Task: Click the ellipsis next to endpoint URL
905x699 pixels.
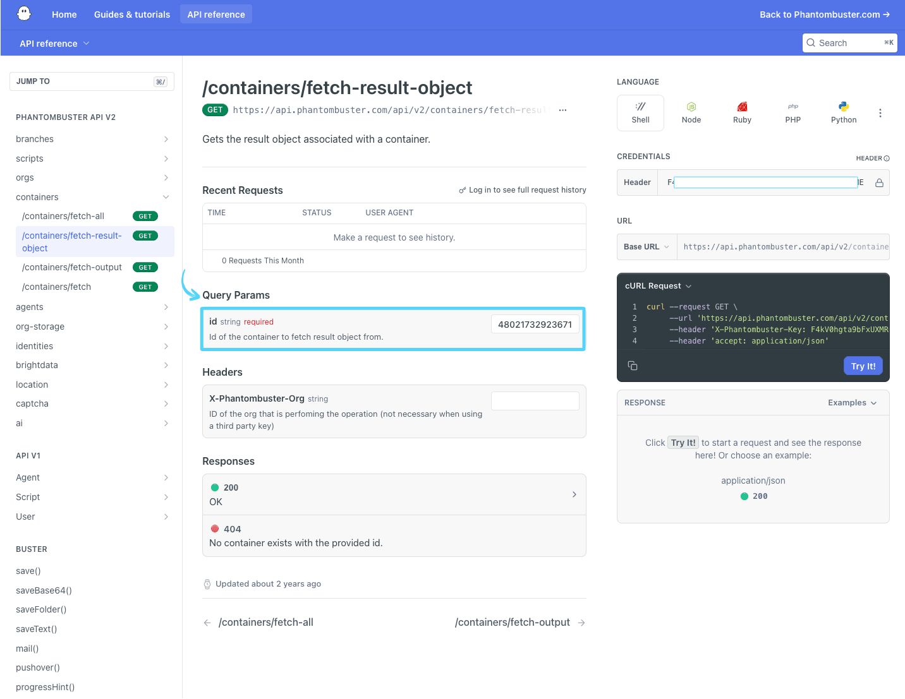Action: click(x=562, y=110)
